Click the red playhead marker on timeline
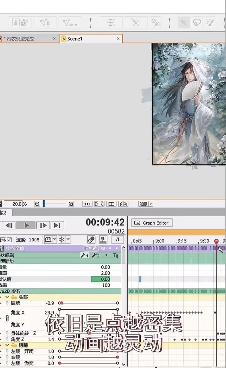This screenshot has width=226, height=368. point(217,241)
